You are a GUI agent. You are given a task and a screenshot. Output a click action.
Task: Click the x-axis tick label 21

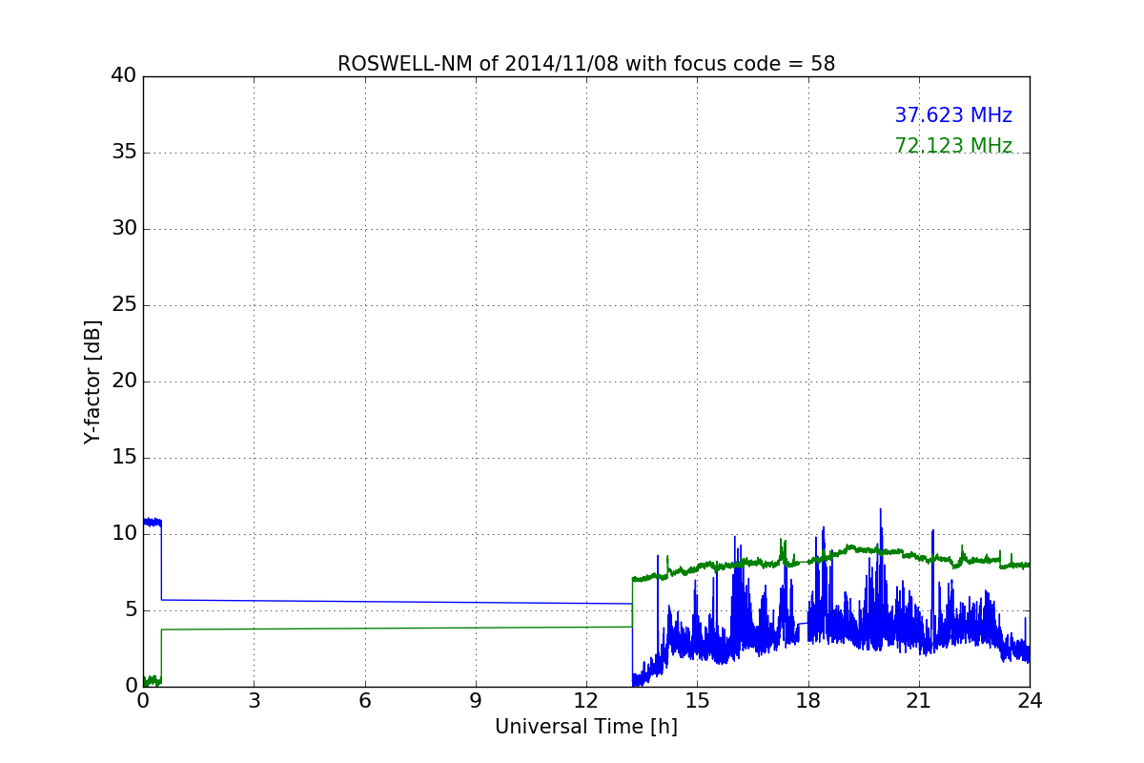click(x=919, y=701)
